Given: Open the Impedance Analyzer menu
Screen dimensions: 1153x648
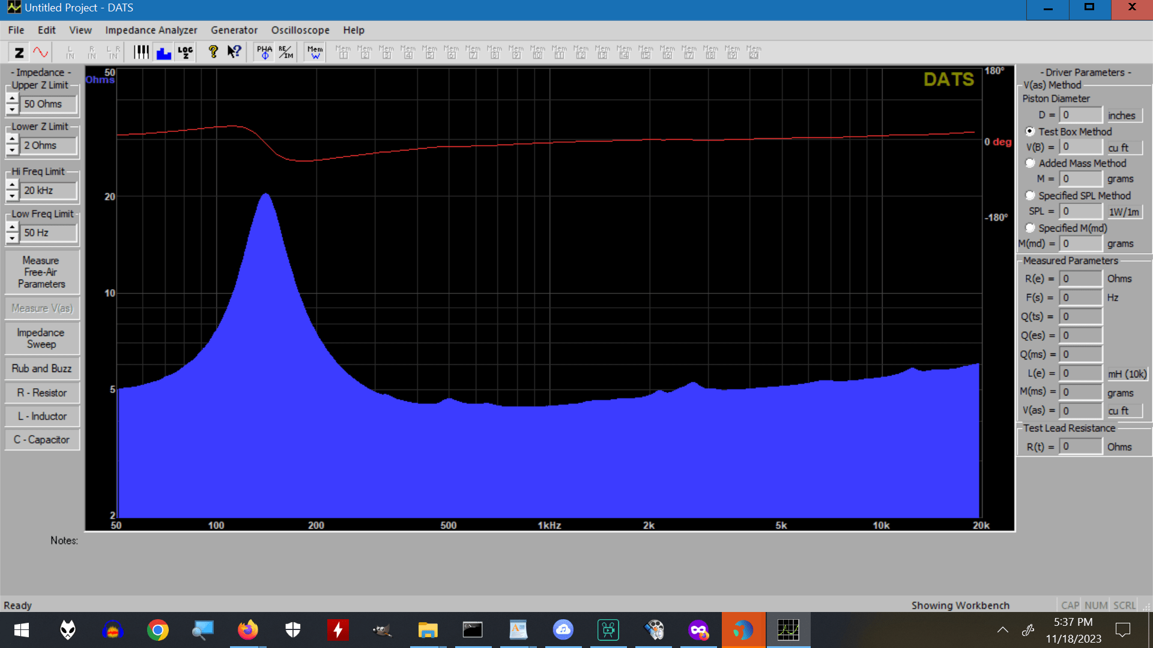Looking at the screenshot, I should pos(151,30).
